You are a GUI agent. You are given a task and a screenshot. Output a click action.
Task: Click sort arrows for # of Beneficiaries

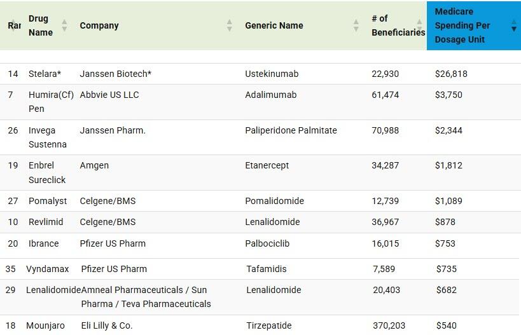coord(420,25)
